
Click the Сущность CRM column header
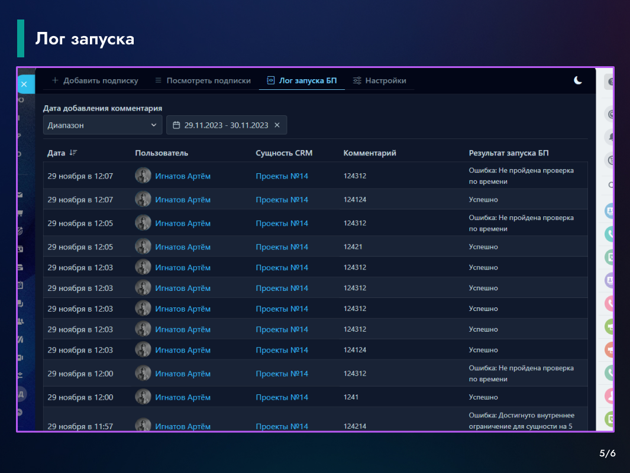[284, 153]
